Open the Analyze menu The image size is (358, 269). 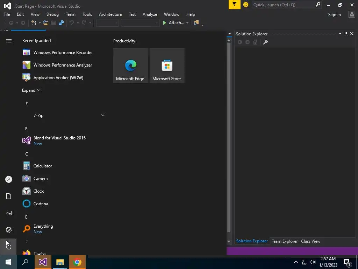tap(150, 14)
